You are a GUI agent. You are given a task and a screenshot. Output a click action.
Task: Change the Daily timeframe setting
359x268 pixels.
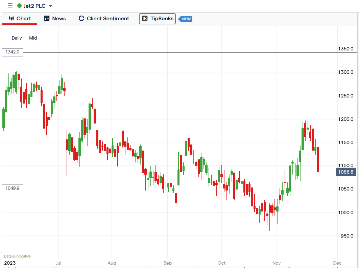[17, 38]
